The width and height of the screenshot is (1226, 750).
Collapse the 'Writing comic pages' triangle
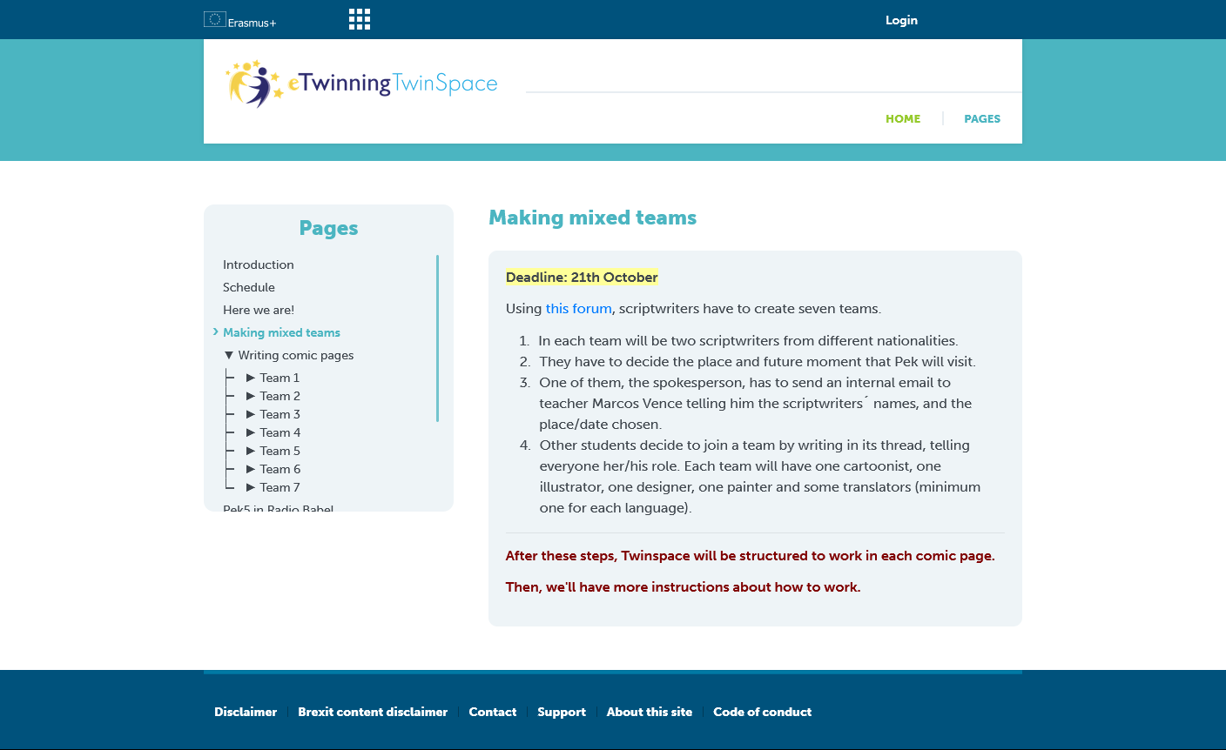[229, 355]
